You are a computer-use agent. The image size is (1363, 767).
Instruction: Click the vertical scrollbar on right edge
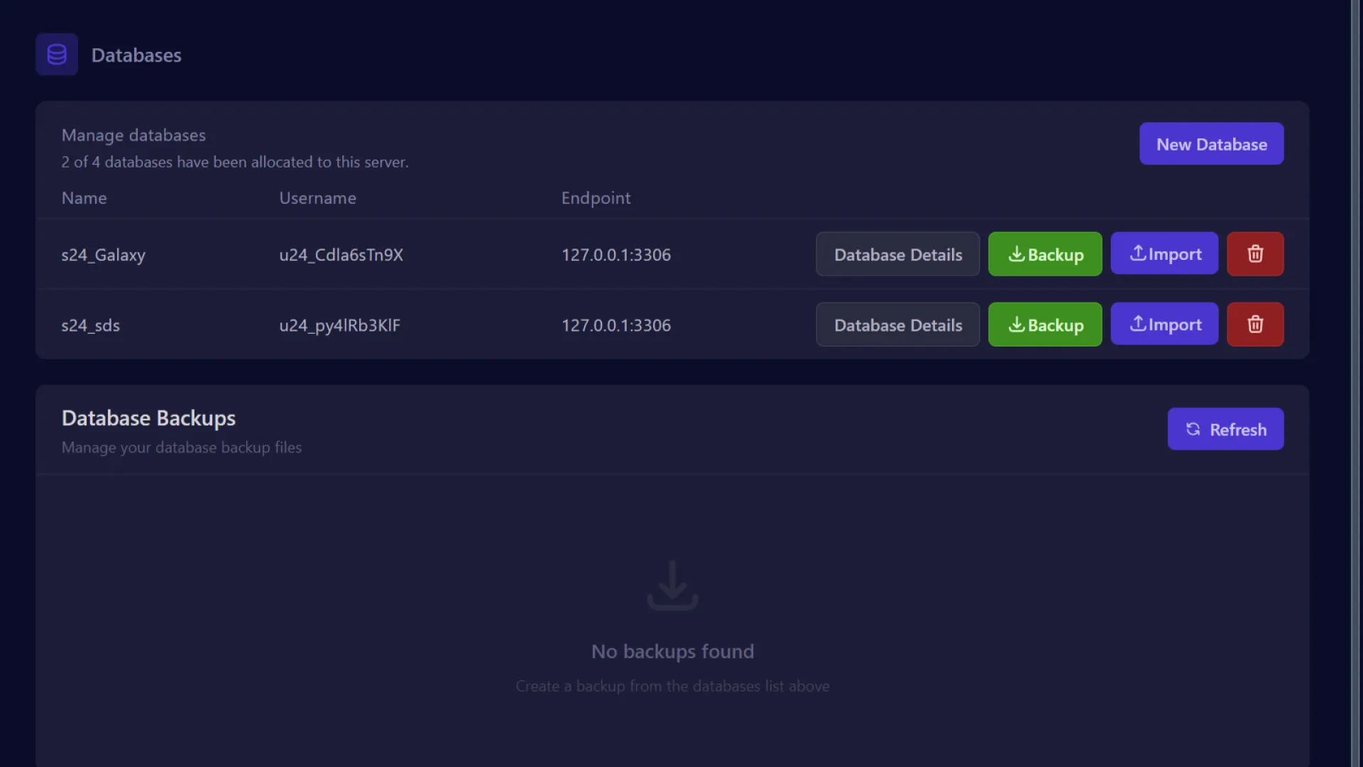1354,383
